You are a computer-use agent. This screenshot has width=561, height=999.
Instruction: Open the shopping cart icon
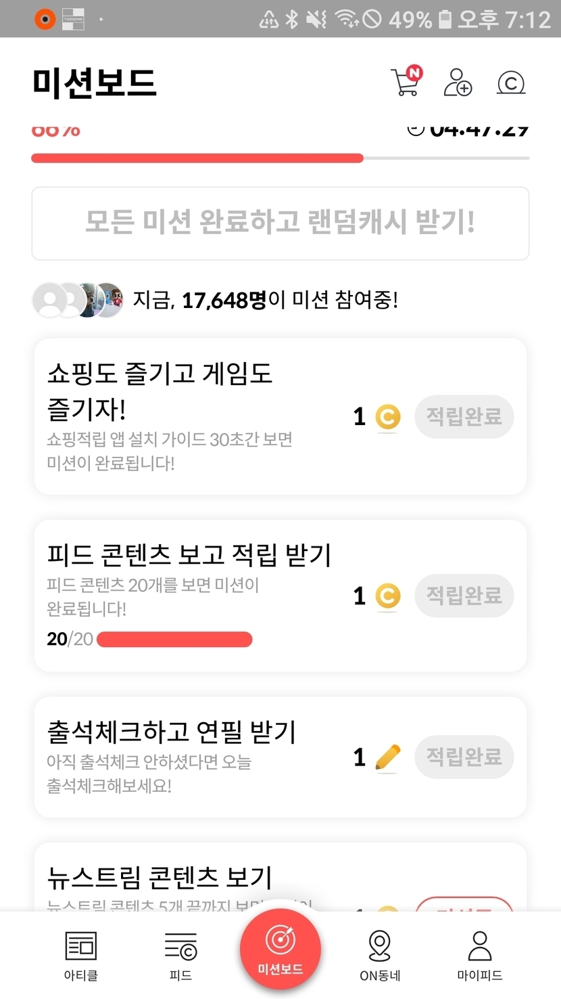point(406,83)
